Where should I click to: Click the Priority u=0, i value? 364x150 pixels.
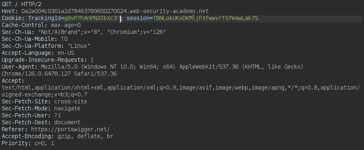pyautogui.click(x=44, y=143)
